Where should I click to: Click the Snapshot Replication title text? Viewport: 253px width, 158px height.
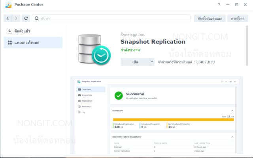(x=153, y=42)
